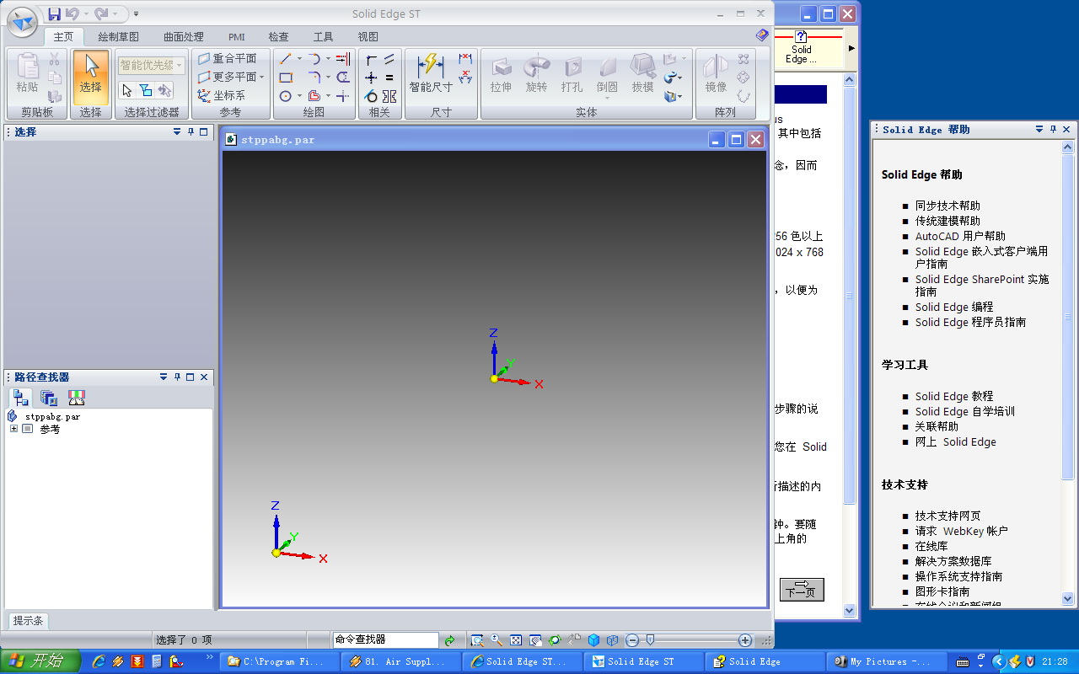Click the zoom-in plus button on slider
The image size is (1079, 674).
pos(745,640)
